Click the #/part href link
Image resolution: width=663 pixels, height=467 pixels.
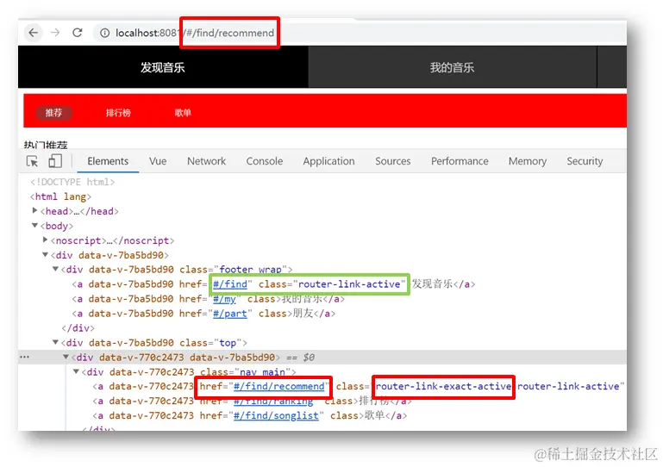click(x=230, y=314)
